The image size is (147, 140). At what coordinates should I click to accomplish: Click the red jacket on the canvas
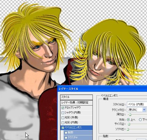[48, 112]
